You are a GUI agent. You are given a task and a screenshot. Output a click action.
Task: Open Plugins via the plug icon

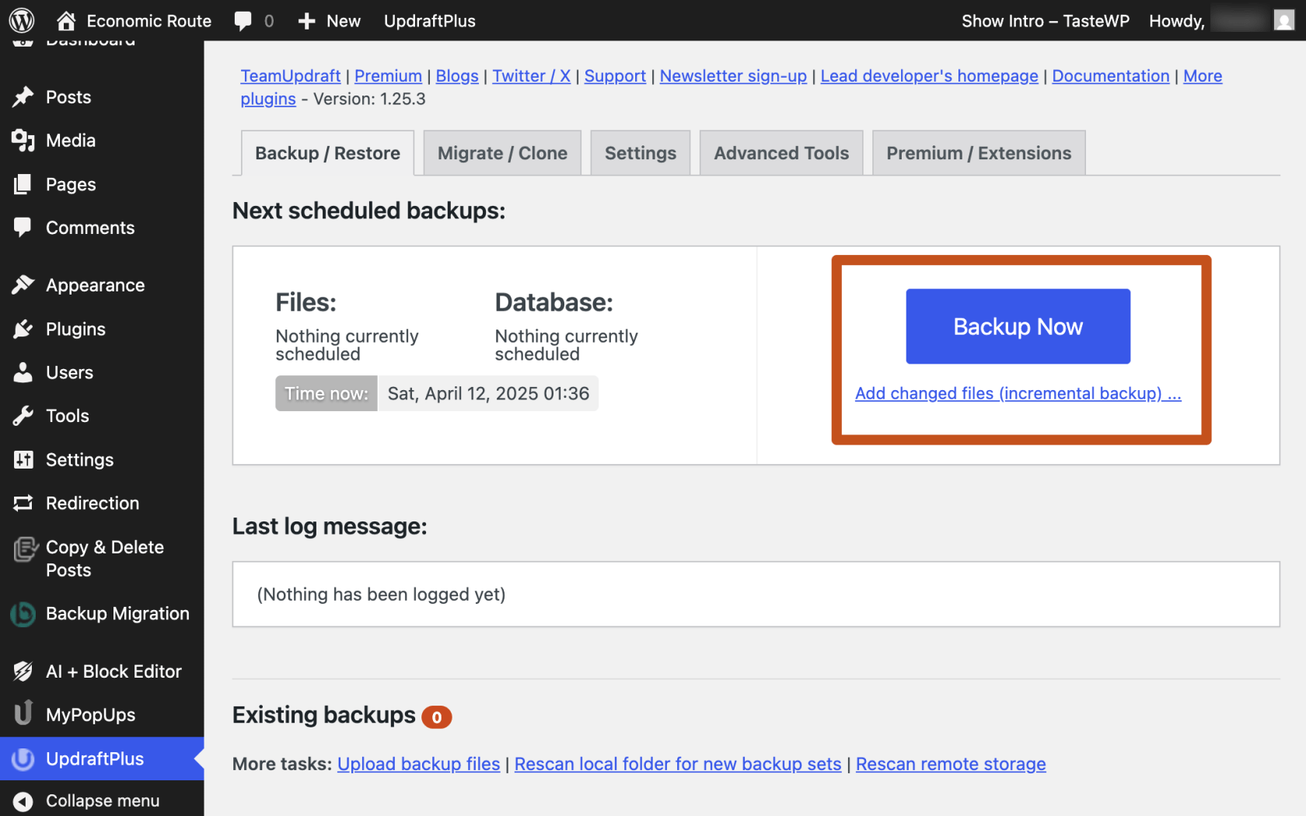[x=24, y=329]
